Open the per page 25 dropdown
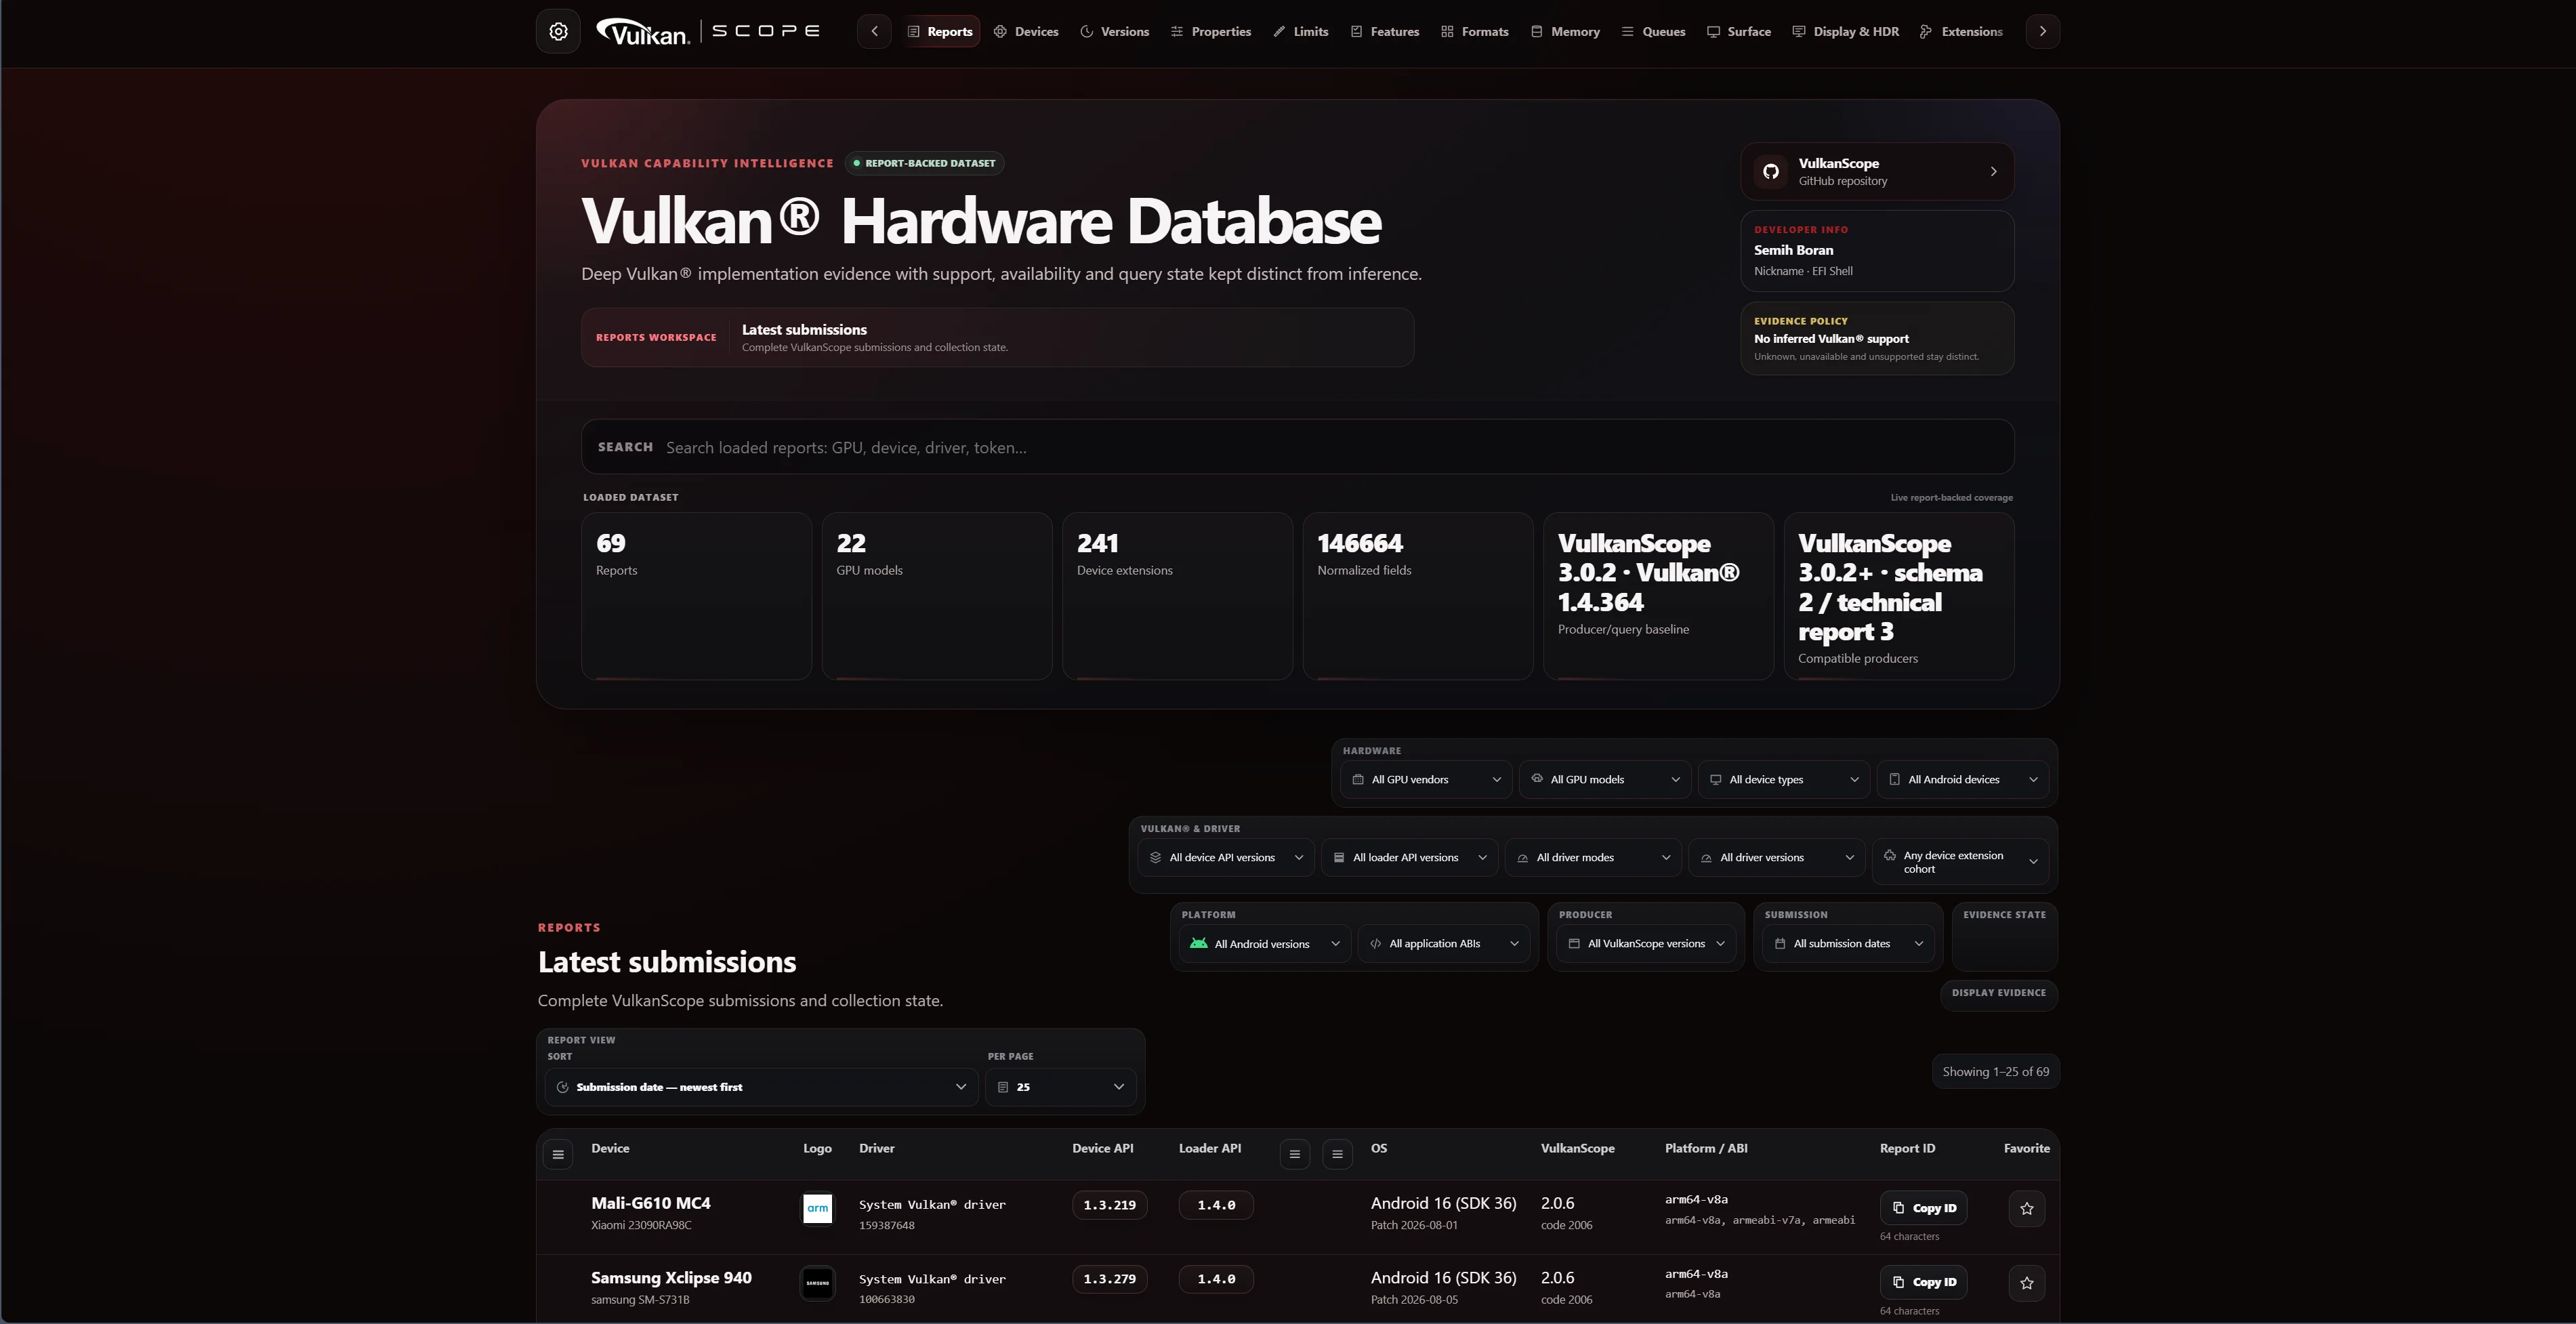Viewport: 2576px width, 1324px height. point(1061,1087)
